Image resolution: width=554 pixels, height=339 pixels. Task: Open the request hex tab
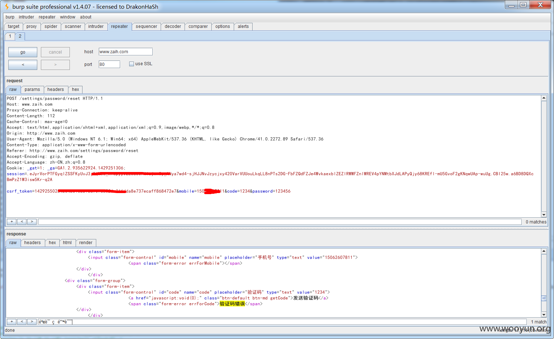click(x=75, y=89)
